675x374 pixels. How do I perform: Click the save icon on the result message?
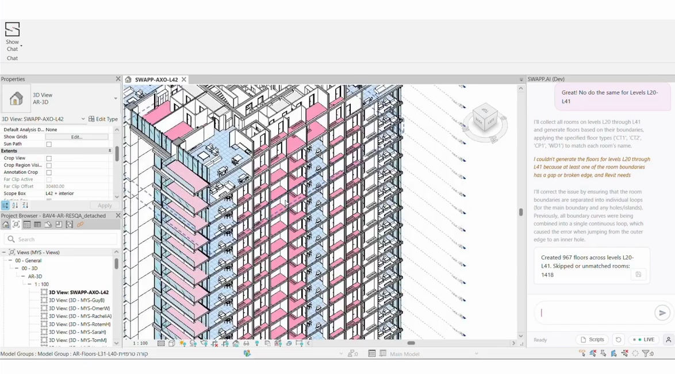pos(638,274)
